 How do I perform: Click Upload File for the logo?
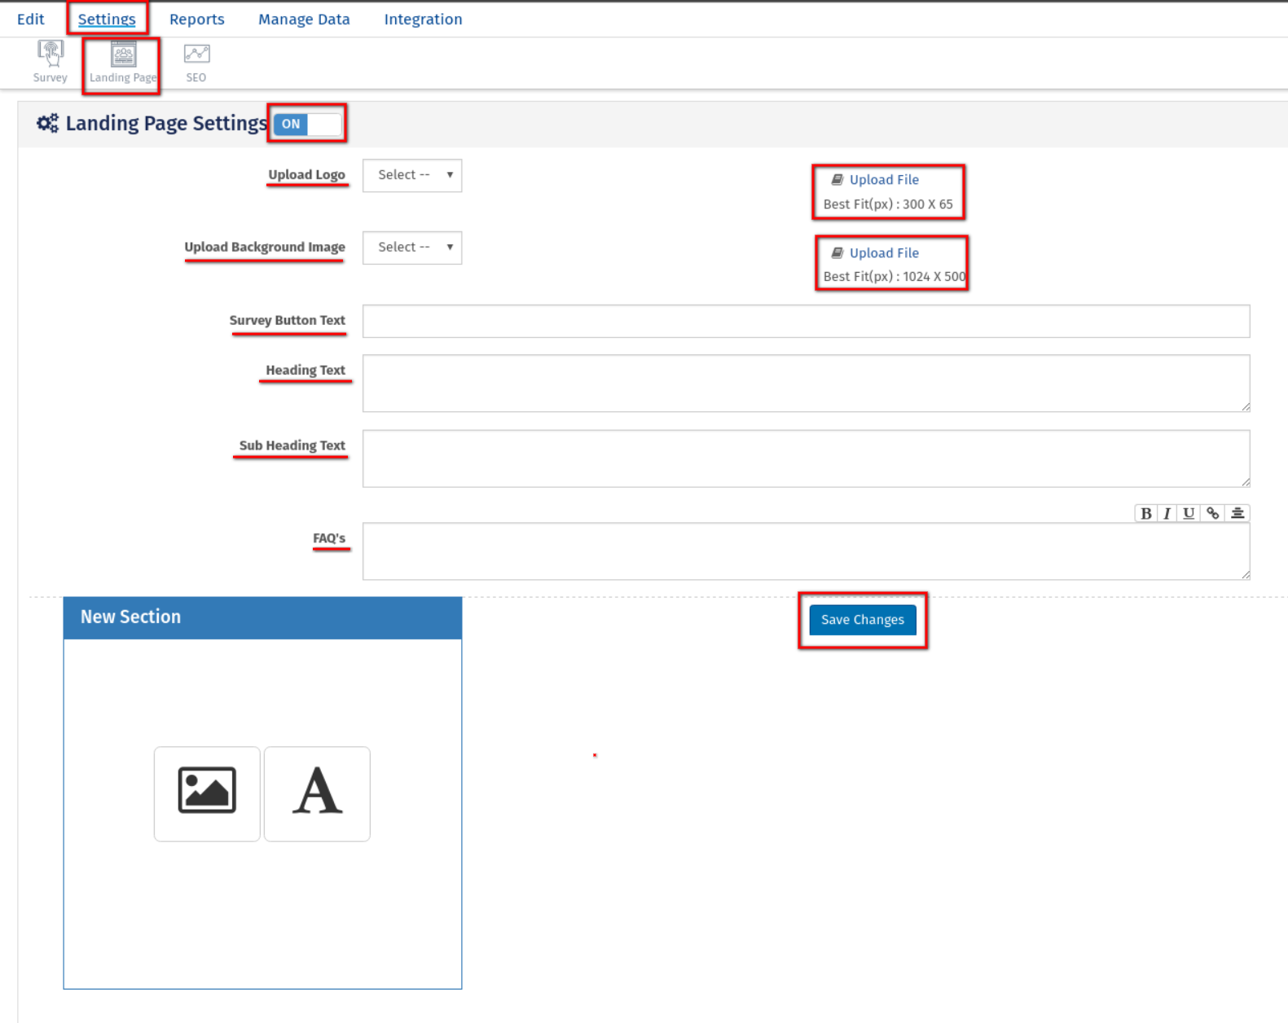tap(884, 180)
